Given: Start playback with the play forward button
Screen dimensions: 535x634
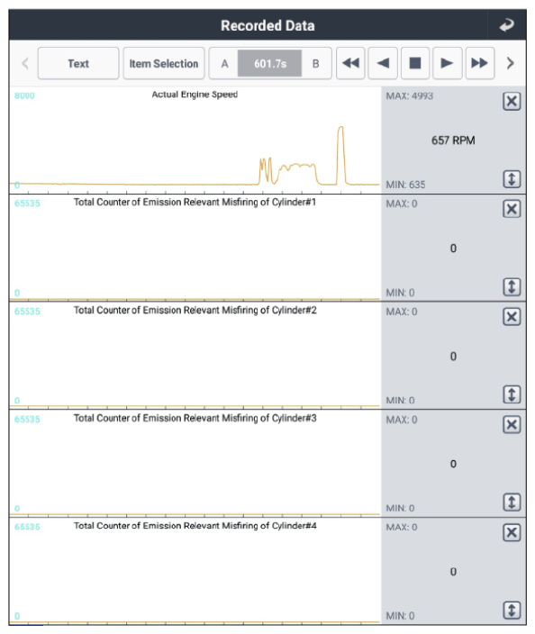Looking at the screenshot, I should pyautogui.click(x=448, y=63).
